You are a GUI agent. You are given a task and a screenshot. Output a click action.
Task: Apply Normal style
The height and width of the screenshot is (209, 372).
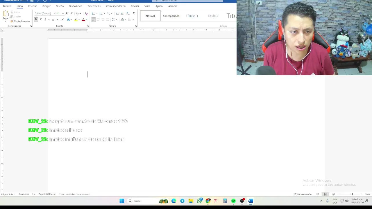point(150,16)
